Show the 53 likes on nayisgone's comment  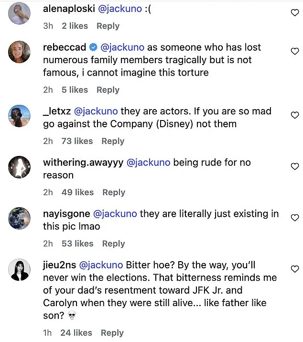coord(77,243)
